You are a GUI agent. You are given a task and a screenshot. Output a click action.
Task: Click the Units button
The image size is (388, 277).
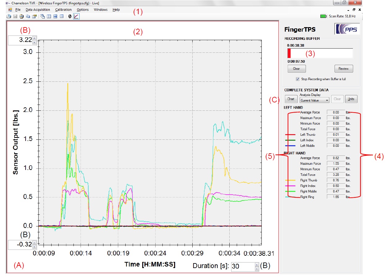pos(351,99)
